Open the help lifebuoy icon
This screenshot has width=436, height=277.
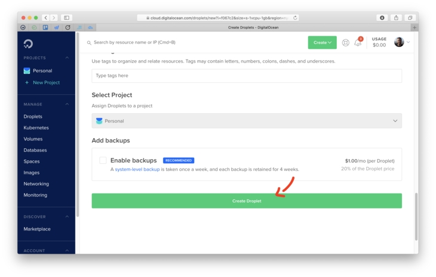tap(345, 43)
